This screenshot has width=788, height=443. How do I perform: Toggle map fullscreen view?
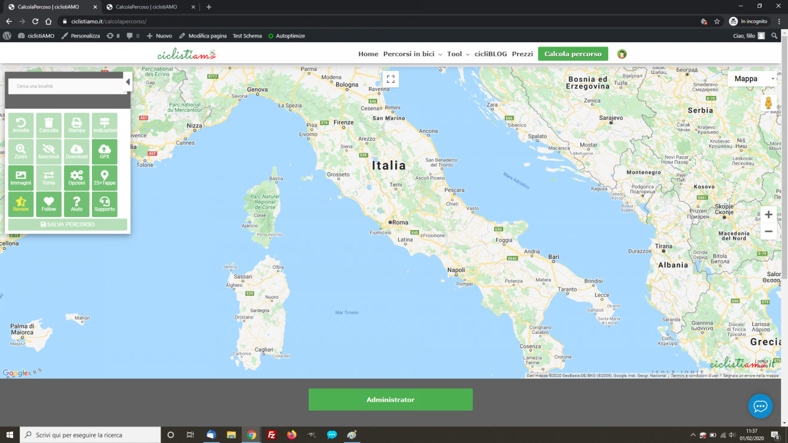[390, 79]
